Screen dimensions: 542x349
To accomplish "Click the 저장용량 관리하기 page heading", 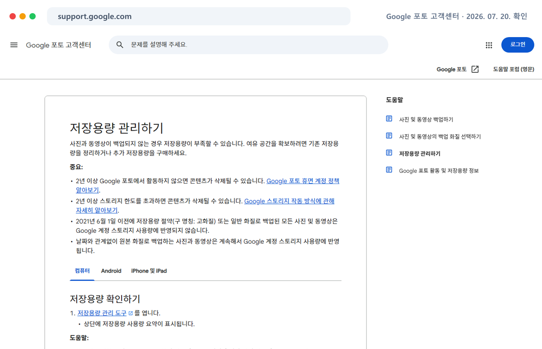I will pos(117,127).
